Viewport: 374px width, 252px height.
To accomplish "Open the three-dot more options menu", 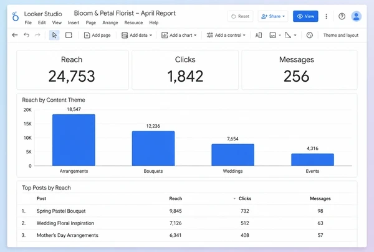I will click(x=326, y=16).
